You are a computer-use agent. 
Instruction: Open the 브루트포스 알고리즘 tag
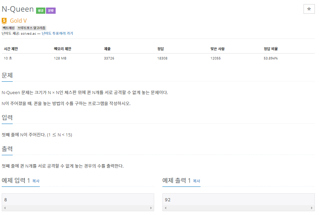click(x=32, y=28)
